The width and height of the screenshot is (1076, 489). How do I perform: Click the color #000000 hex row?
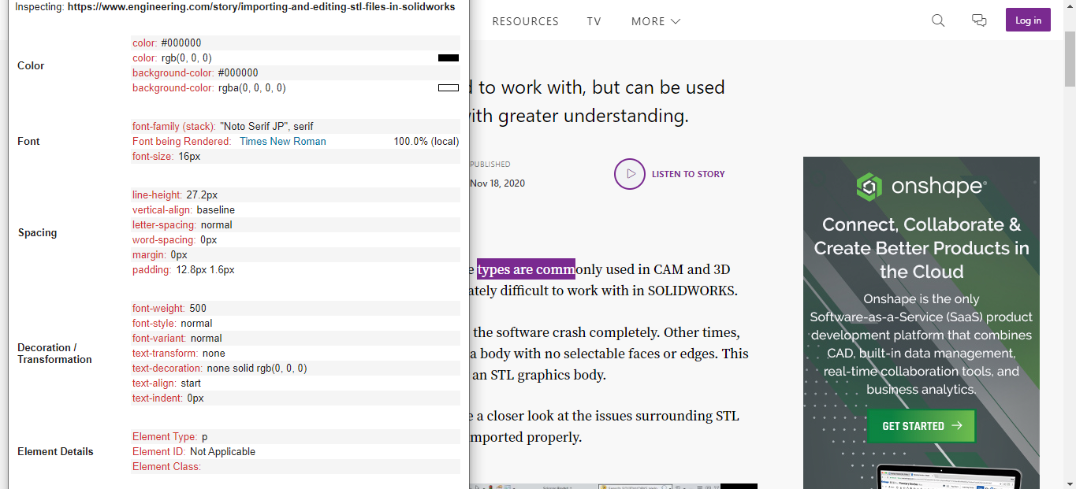[x=296, y=43]
